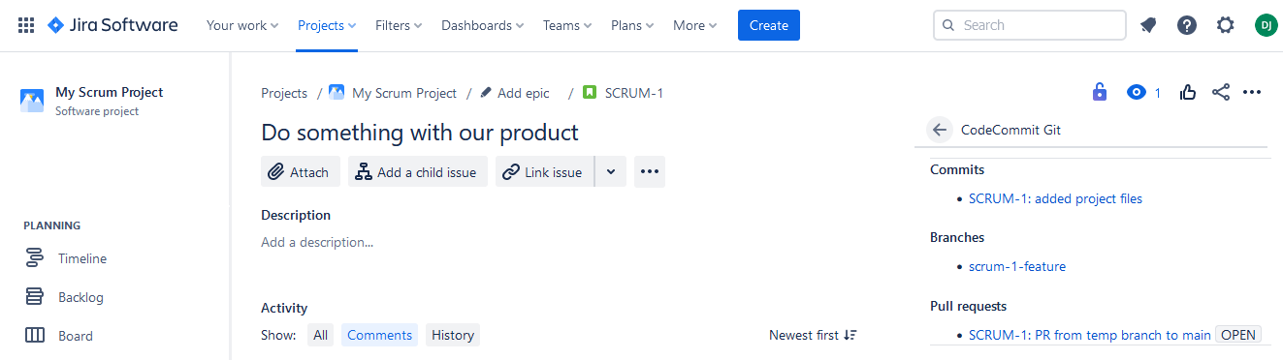Viewport: 1283px width, 360px height.
Task: Click the blue Create button
Action: 769,25
